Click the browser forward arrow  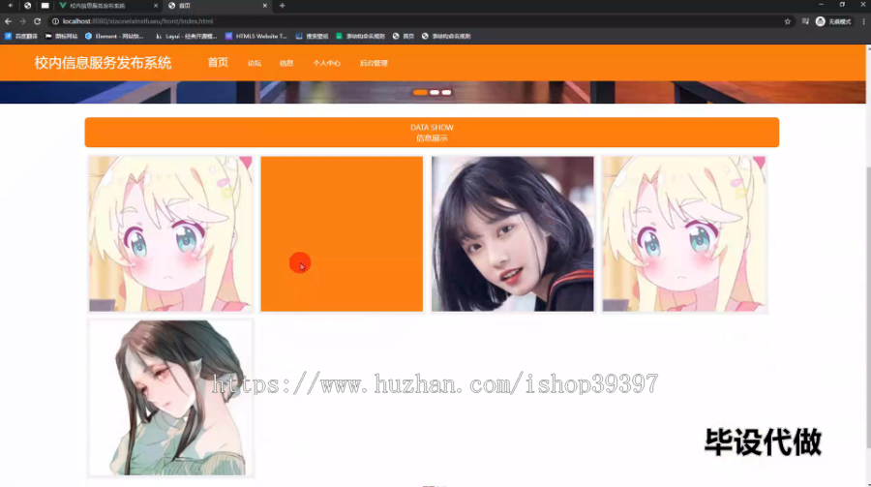[x=22, y=21]
